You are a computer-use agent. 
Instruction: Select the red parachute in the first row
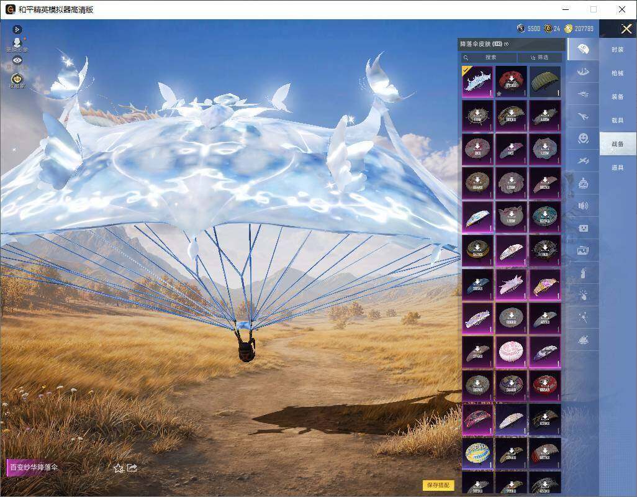point(512,81)
